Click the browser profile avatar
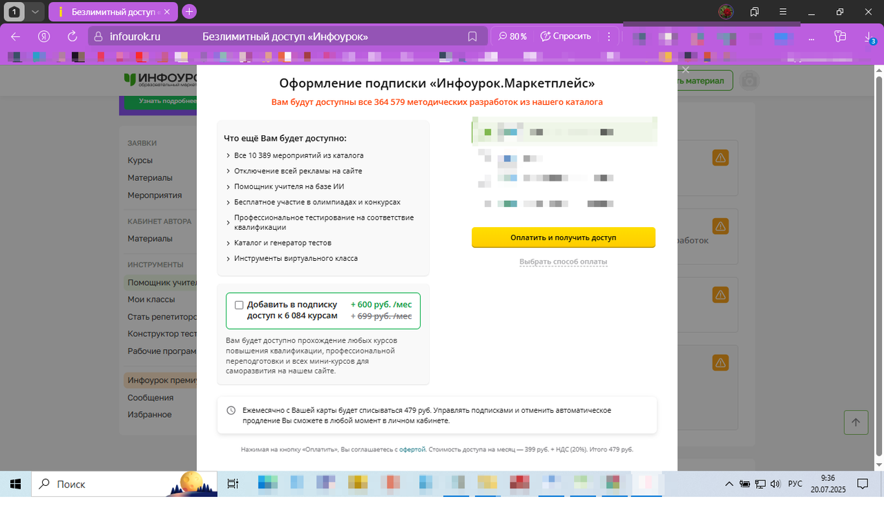Screen dimensions: 884x508 [x=726, y=12]
